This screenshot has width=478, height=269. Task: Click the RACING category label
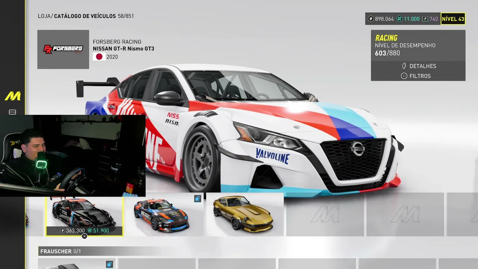386,38
